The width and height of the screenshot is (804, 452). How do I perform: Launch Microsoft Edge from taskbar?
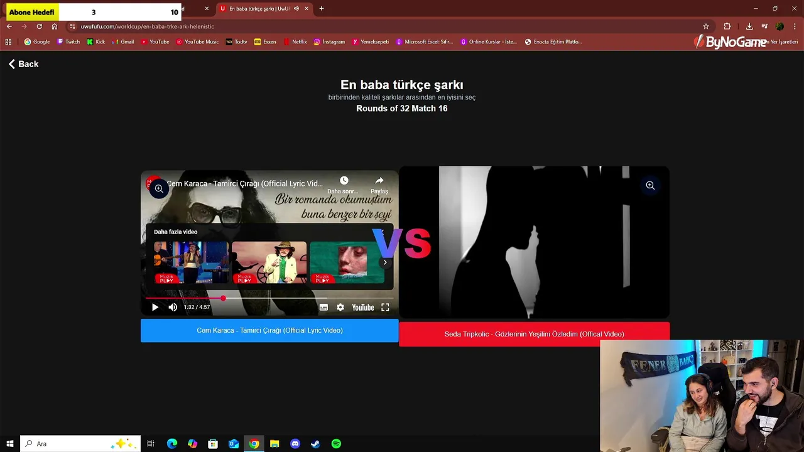coord(171,444)
